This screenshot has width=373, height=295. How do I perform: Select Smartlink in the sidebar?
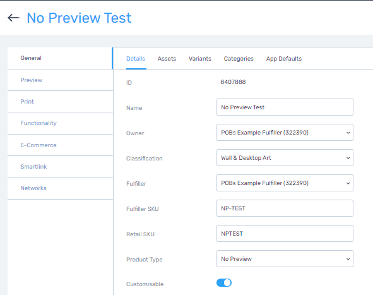click(x=60, y=166)
